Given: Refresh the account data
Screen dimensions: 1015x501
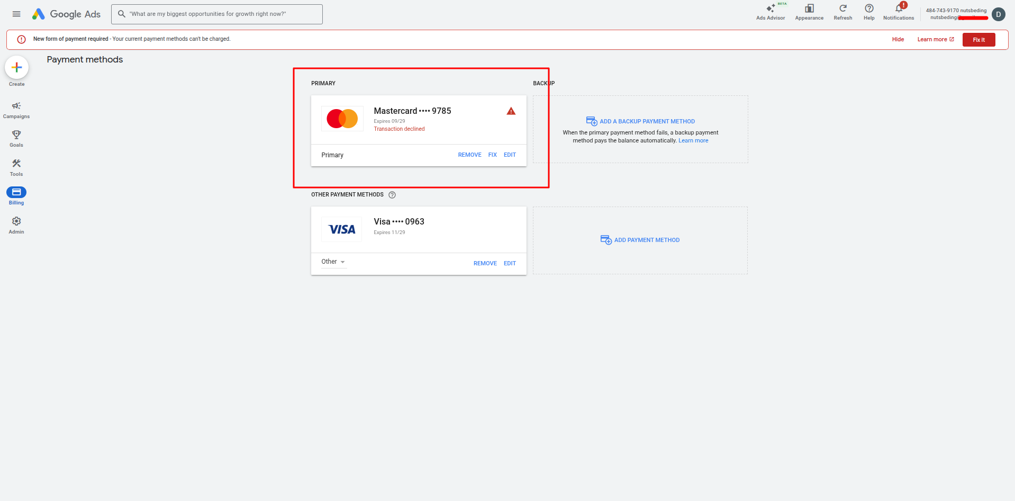Looking at the screenshot, I should 843,12.
